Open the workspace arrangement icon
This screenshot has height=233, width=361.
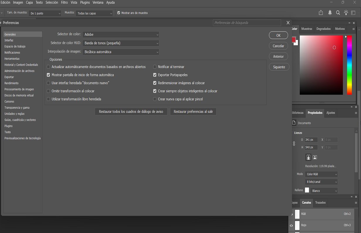[x=354, y=12]
